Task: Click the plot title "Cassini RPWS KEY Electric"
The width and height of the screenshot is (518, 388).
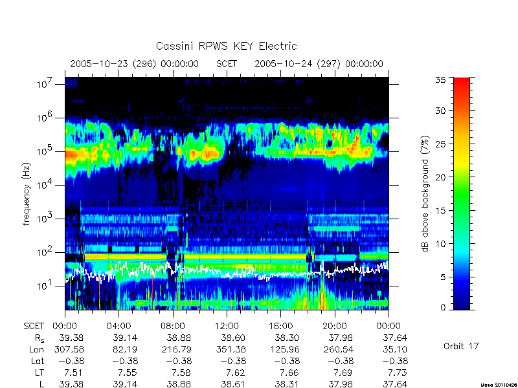Action: pos(226,46)
